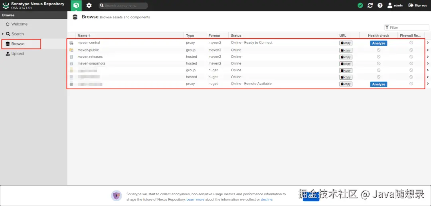
Task: Click the maven-snapshots health check unavailable icon
Action: (378, 63)
